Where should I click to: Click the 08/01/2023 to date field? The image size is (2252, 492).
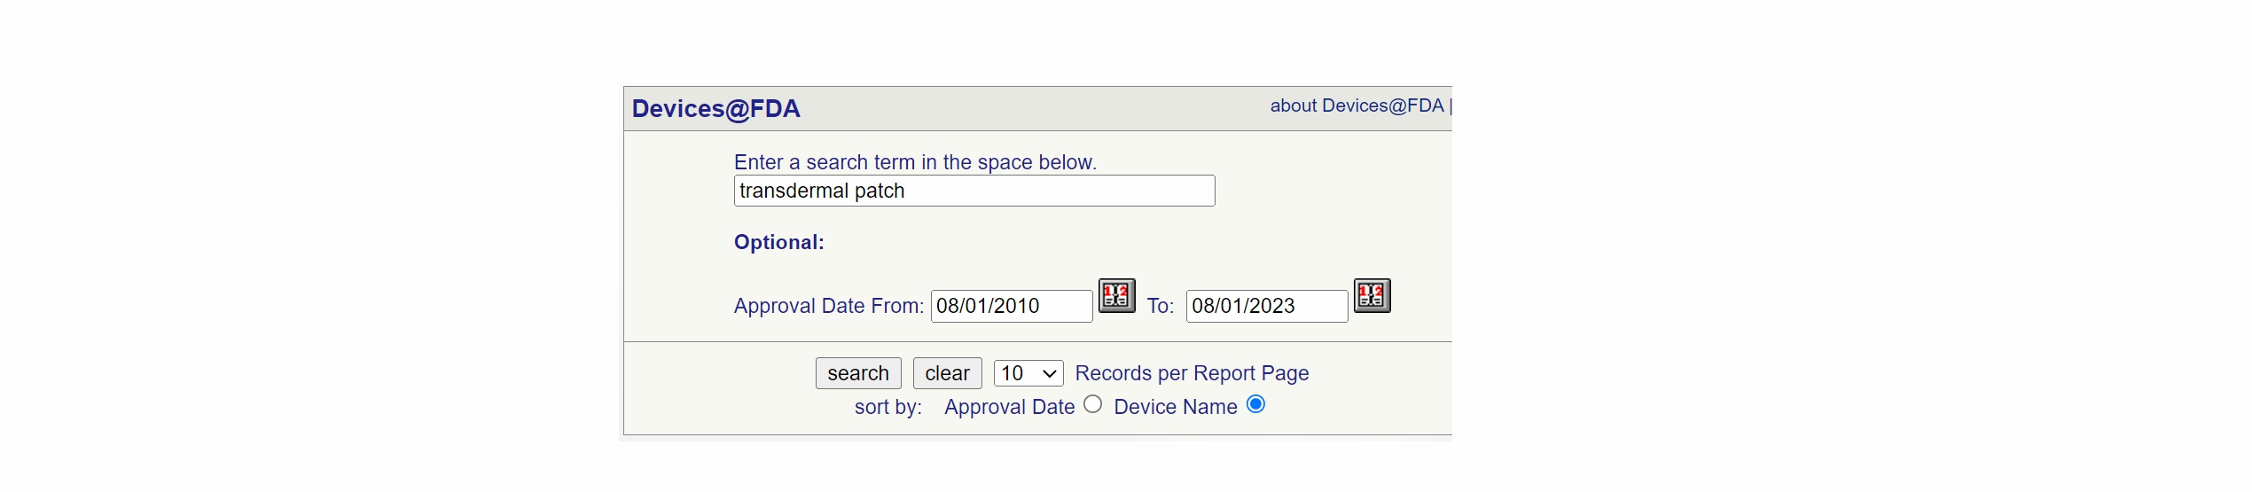tap(1266, 306)
